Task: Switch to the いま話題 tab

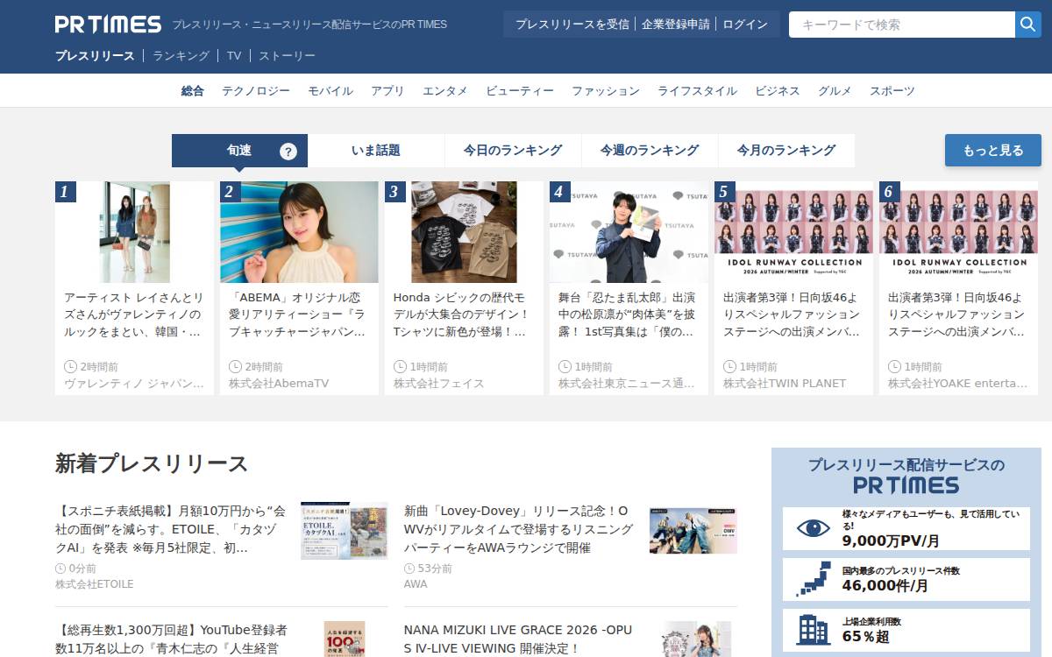Action: (376, 151)
